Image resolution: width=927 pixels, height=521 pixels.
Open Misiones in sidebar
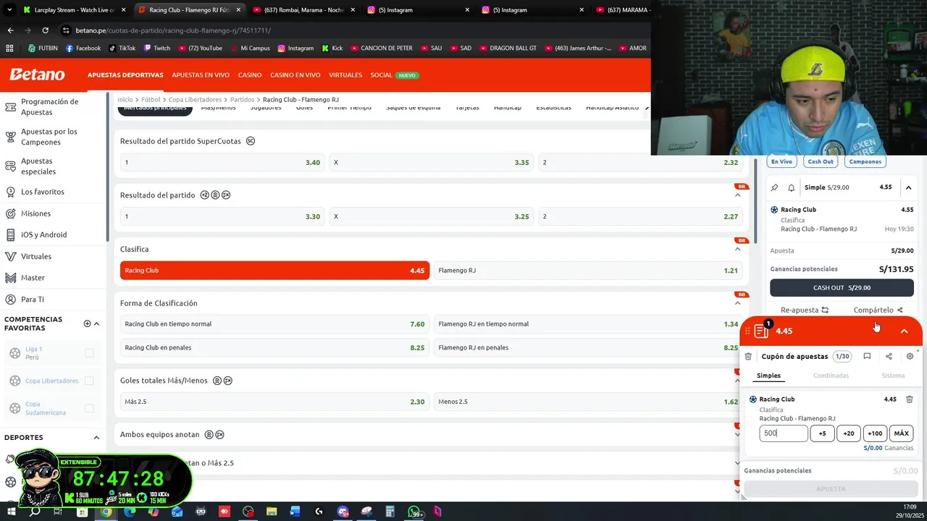[x=35, y=213]
